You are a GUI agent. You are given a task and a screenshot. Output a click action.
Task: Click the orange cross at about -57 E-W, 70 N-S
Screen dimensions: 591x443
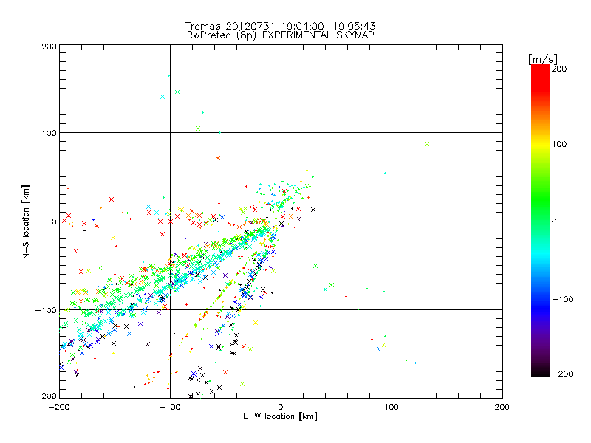[x=218, y=158]
